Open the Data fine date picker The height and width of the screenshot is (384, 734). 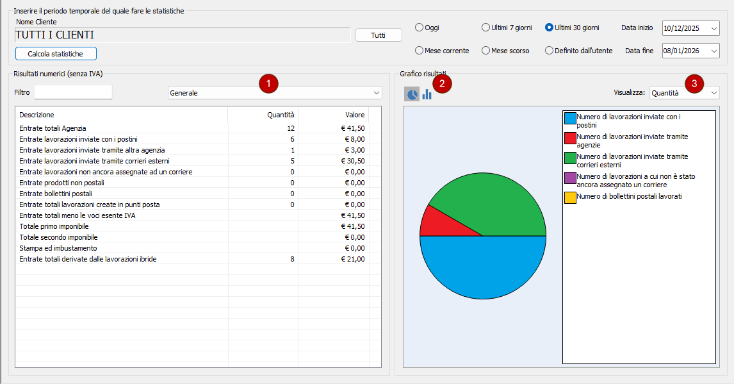pos(714,51)
